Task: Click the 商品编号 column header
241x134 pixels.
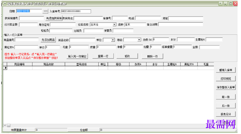Action: (x=20, y=64)
